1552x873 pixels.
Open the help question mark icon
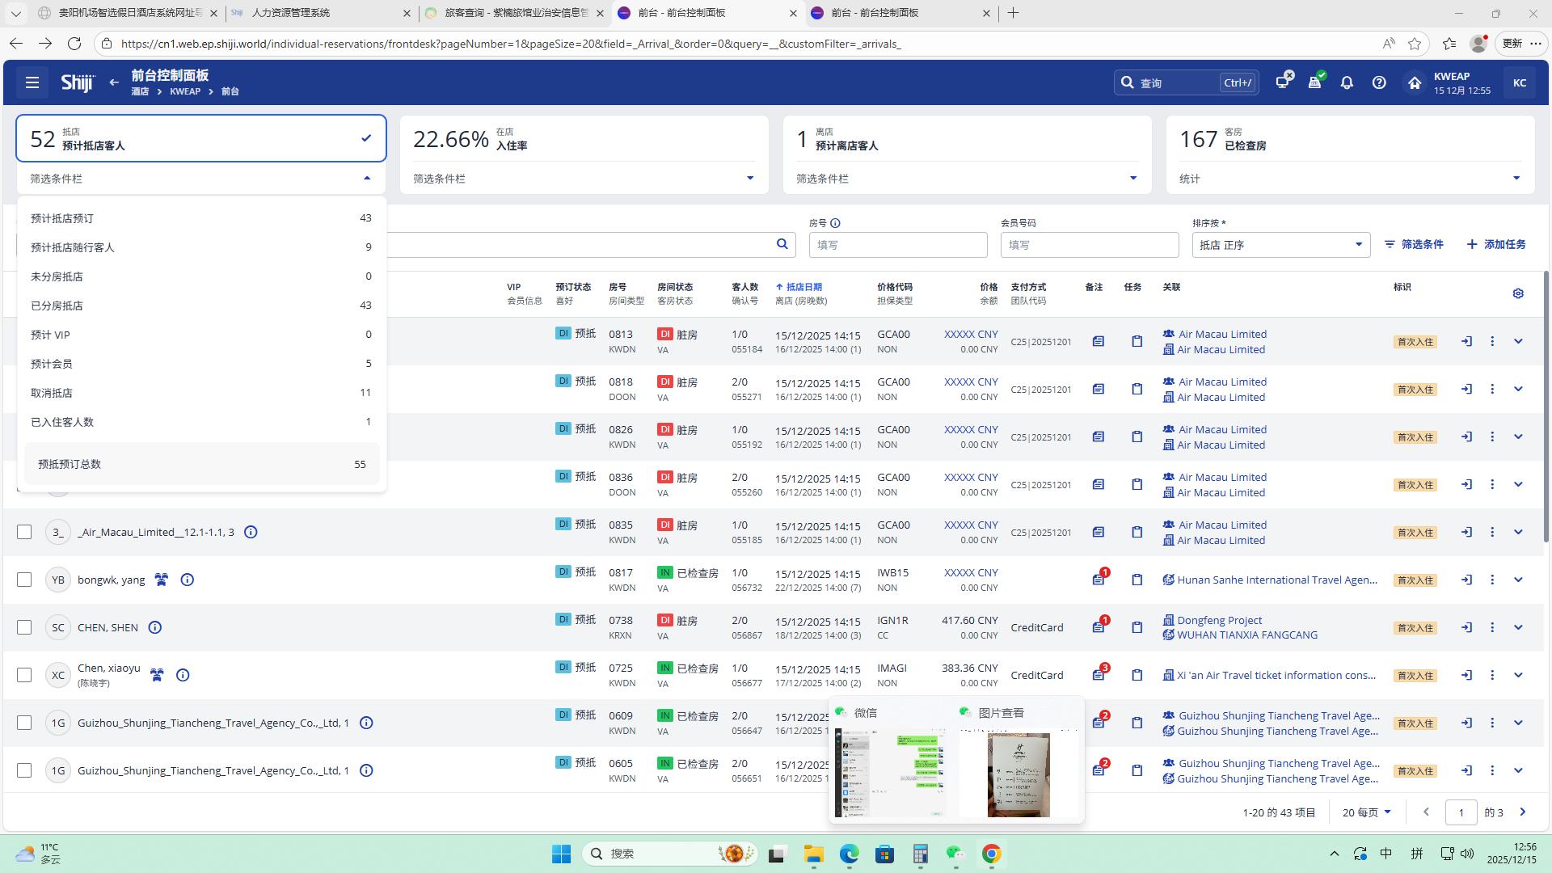click(x=1379, y=82)
